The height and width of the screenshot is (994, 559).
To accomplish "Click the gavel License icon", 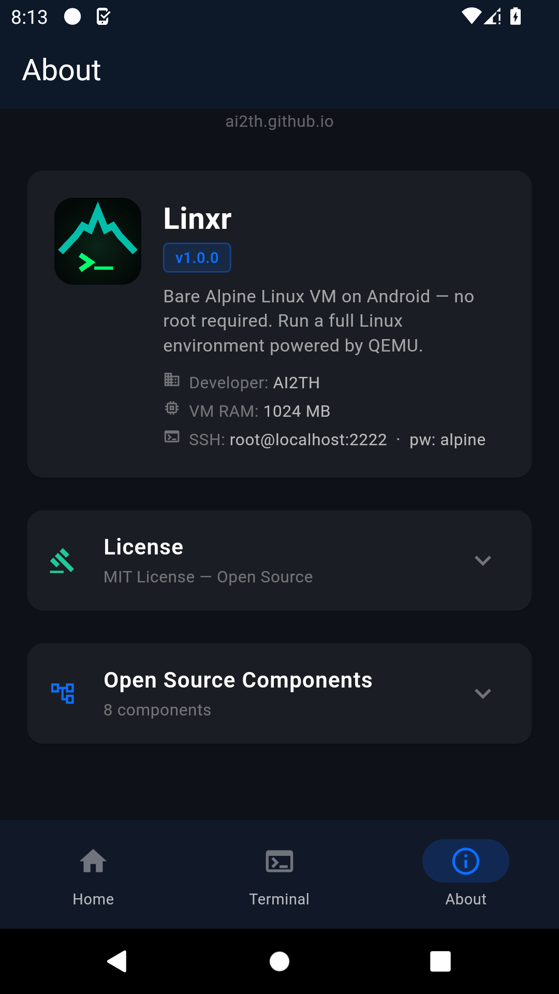I will click(62, 561).
